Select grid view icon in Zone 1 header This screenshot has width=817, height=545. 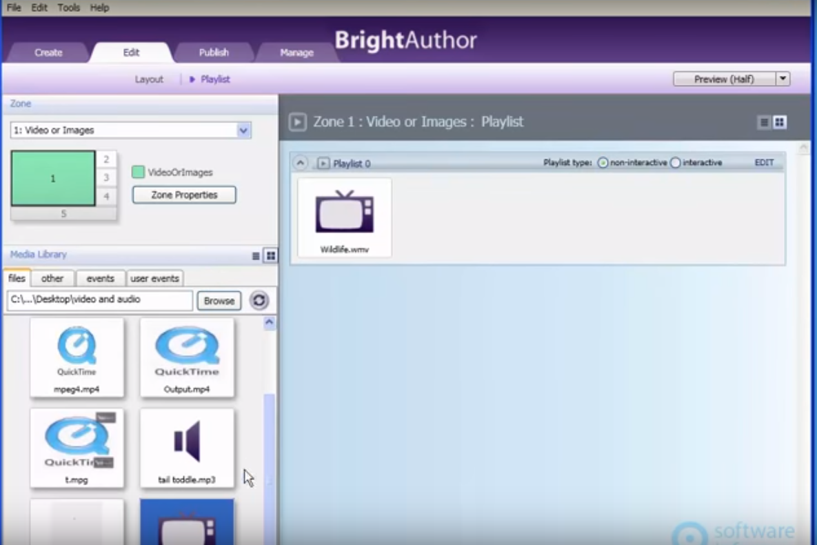pos(779,122)
